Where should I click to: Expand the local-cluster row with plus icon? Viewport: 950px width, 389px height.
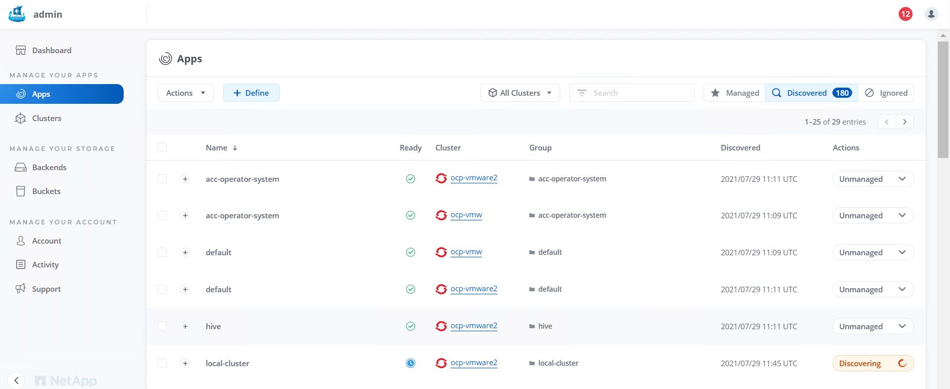point(185,363)
